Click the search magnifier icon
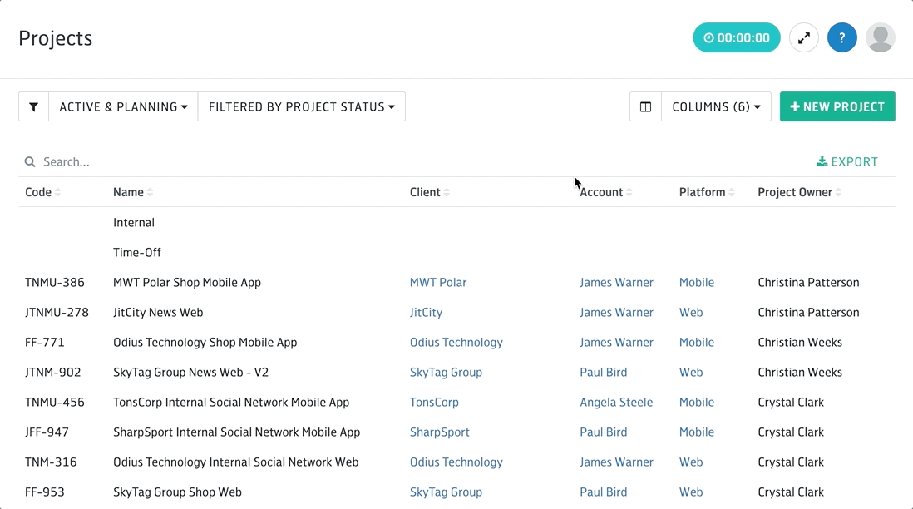The height and width of the screenshot is (509, 913). pos(30,162)
